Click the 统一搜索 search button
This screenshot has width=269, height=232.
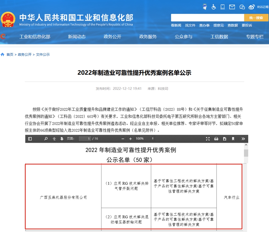point(256,18)
